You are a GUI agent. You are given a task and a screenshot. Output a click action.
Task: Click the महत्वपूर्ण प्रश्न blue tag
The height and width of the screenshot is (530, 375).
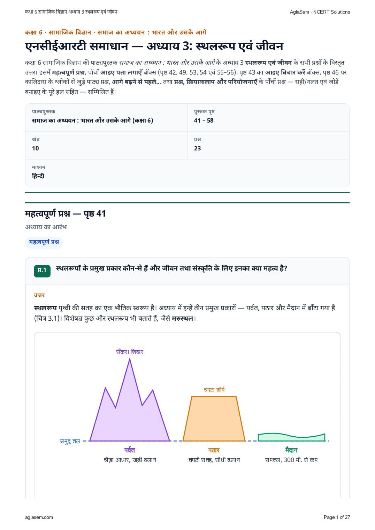[x=44, y=242]
